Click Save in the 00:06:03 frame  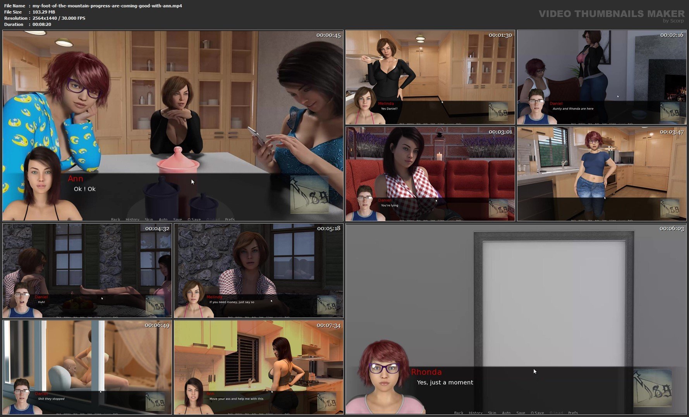(x=521, y=413)
